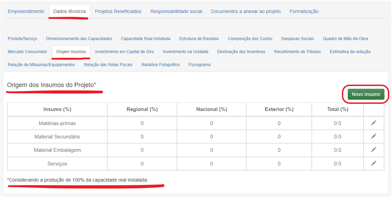Open Capacidade Real Instalada sub-tab
Image resolution: width=392 pixels, height=197 pixels.
[146, 39]
